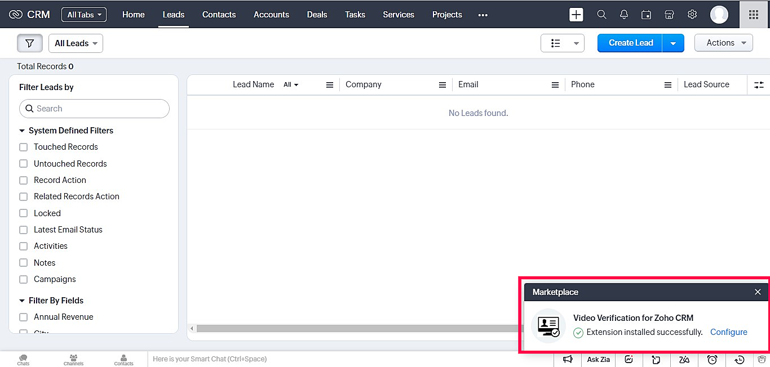This screenshot has width=770, height=367.
Task: Enable the Touched Records filter checkbox
Action: [x=24, y=147]
